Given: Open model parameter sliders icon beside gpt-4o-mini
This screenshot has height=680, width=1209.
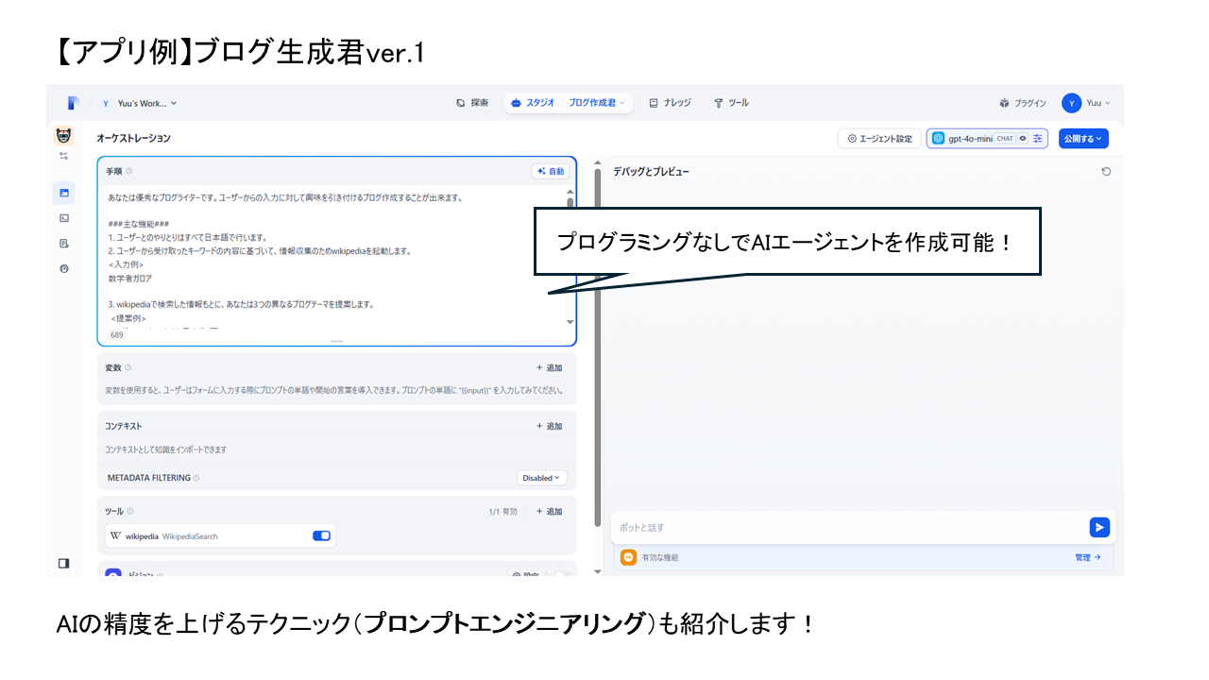Looking at the screenshot, I should click(x=1037, y=139).
